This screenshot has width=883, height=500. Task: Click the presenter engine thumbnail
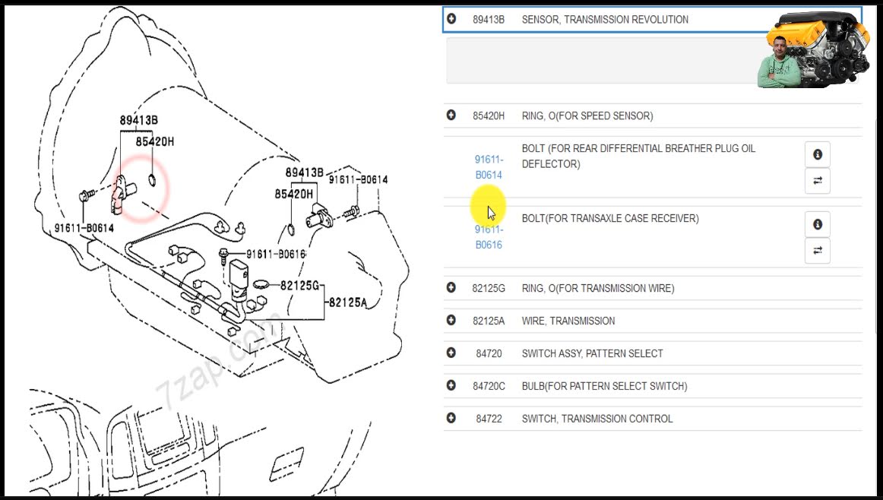pyautogui.click(x=814, y=49)
